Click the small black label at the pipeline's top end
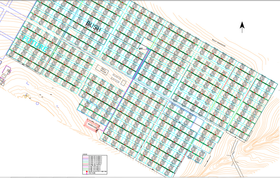 [x=141, y=49]
